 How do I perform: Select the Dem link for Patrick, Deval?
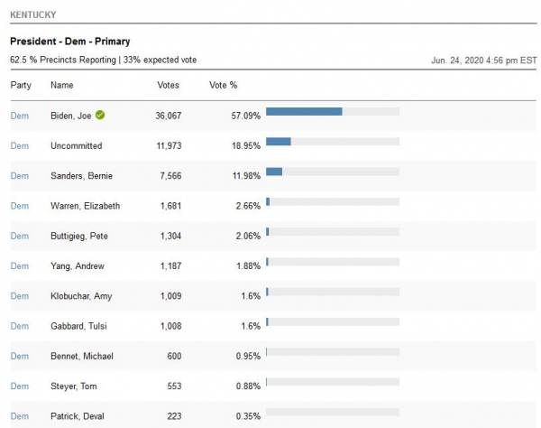click(x=19, y=416)
